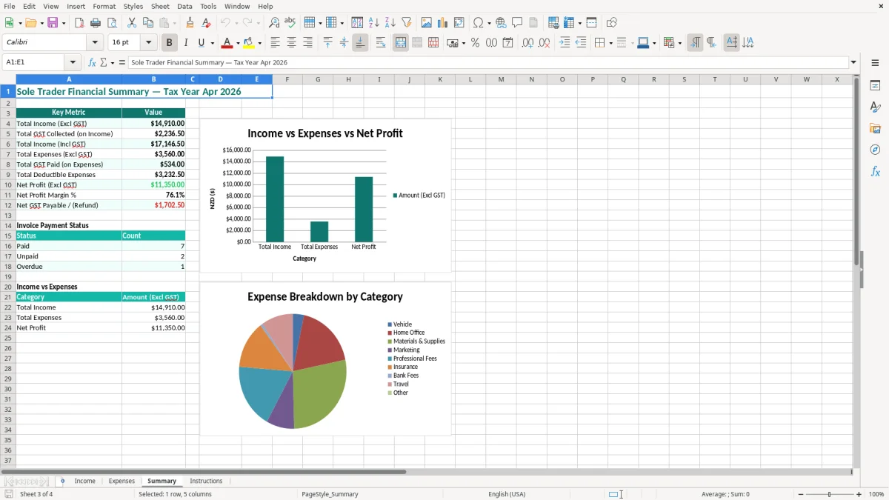This screenshot has width=889, height=500.
Task: Click the AutoFilter funnel icon
Action: coord(406,23)
